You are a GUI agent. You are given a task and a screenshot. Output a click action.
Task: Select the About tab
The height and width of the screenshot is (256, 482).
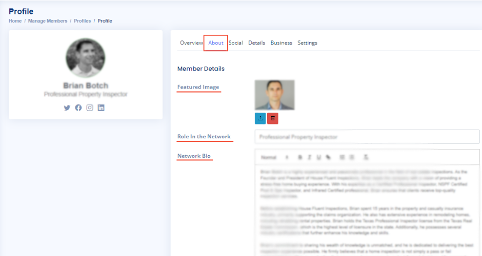click(x=216, y=43)
